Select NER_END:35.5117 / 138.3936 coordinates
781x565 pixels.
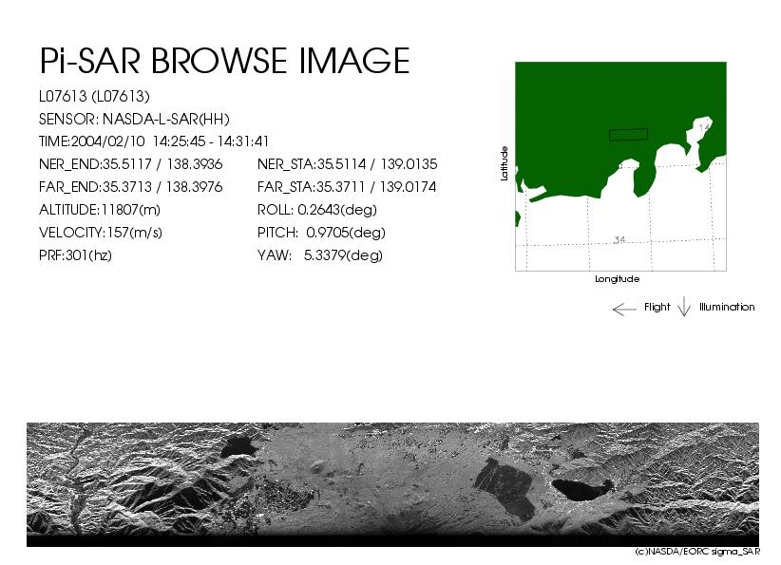[130, 164]
